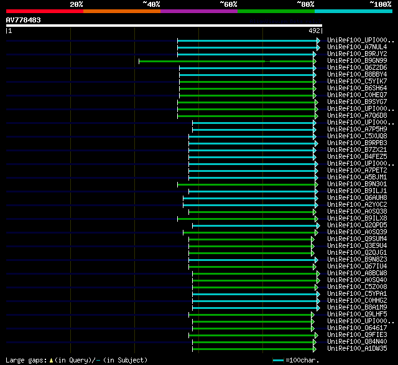The image size is (398, 365).
Task: Click the arrowhead of the UniRef100_B8A1M9 alignment
Action: click(x=318, y=308)
